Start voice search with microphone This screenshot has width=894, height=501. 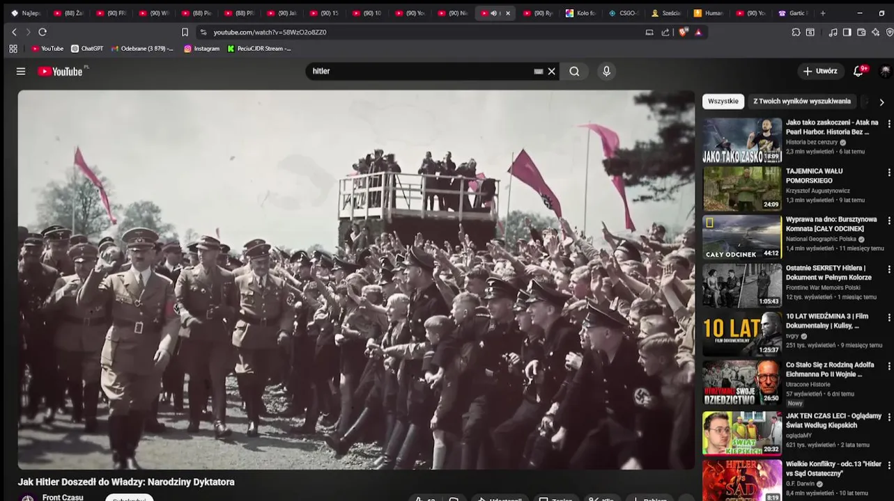click(606, 71)
